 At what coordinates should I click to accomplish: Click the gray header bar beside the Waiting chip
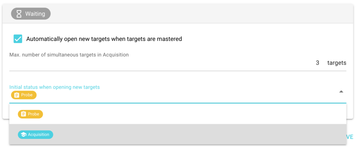[x=200, y=14]
